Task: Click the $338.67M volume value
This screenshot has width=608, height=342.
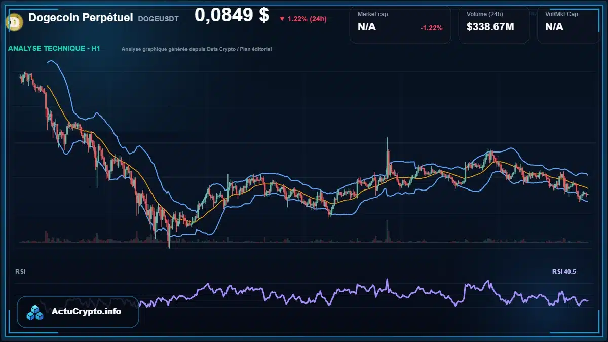Action: tap(490, 27)
